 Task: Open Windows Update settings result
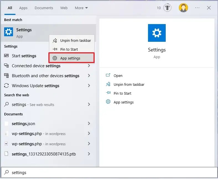tap(48, 86)
